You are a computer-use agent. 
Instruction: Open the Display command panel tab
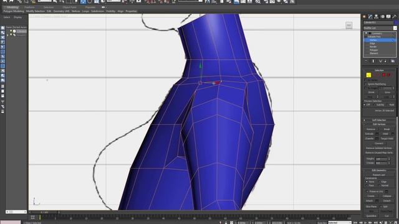388,17
